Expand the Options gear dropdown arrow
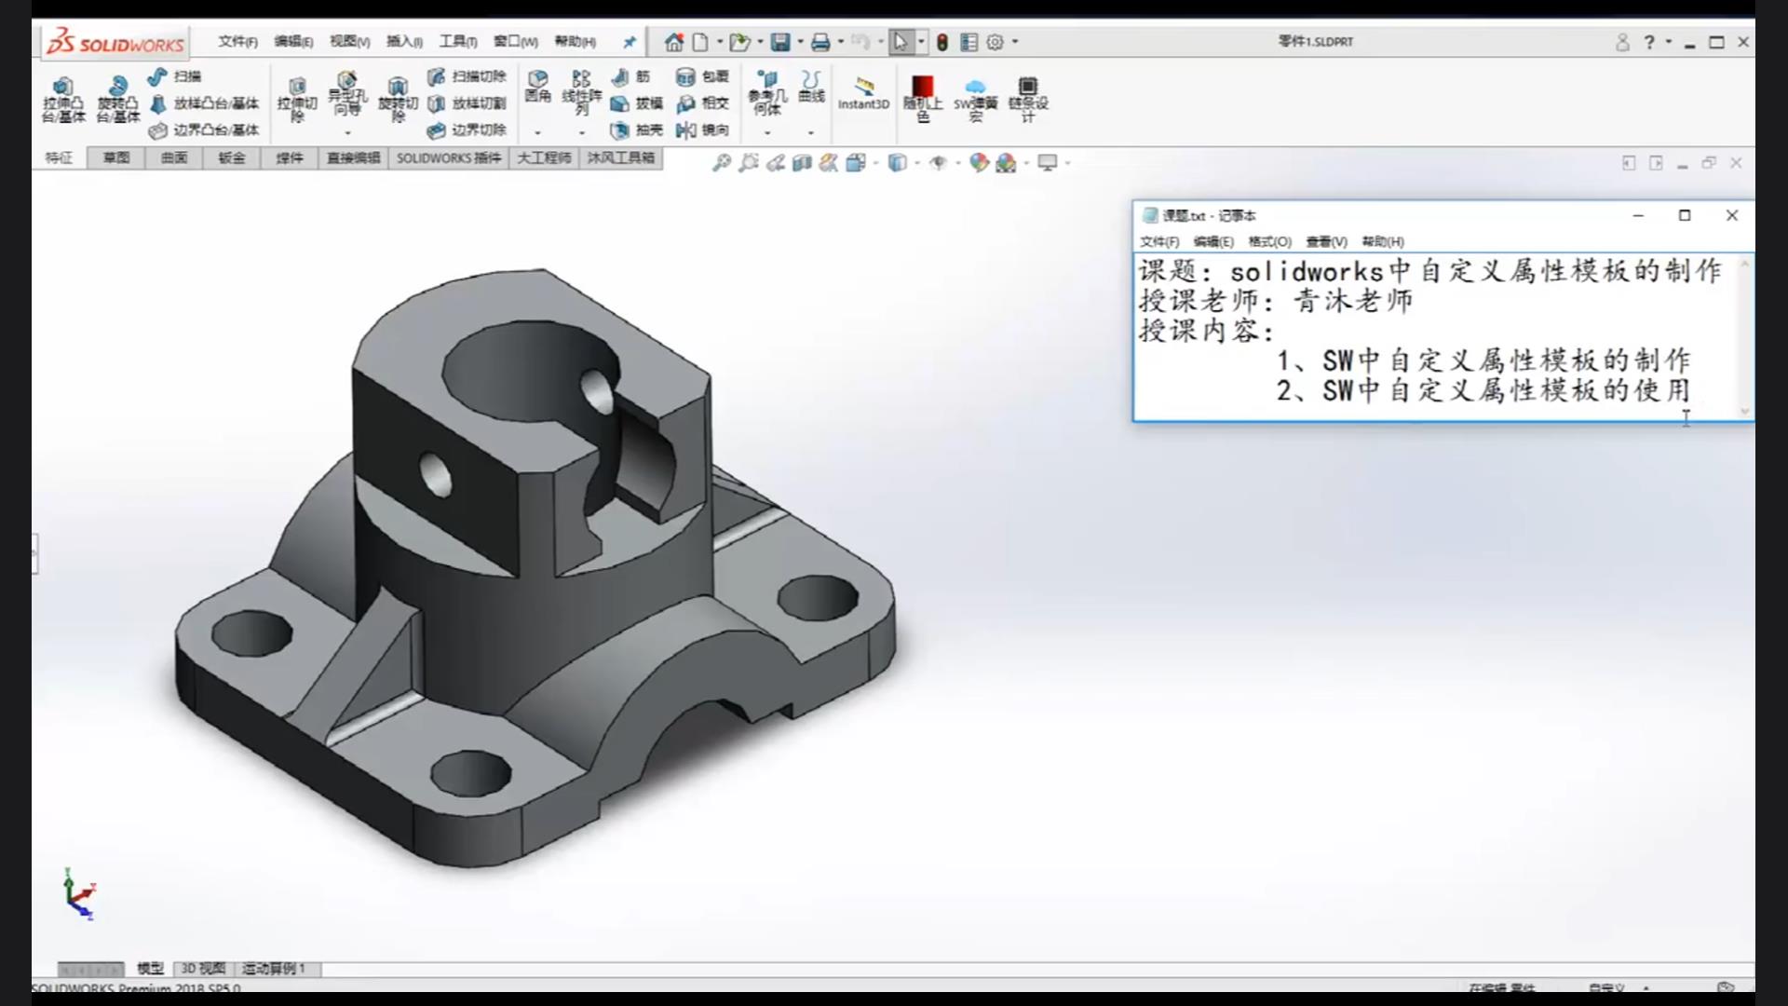The height and width of the screenshot is (1006, 1788). pyautogui.click(x=1015, y=42)
